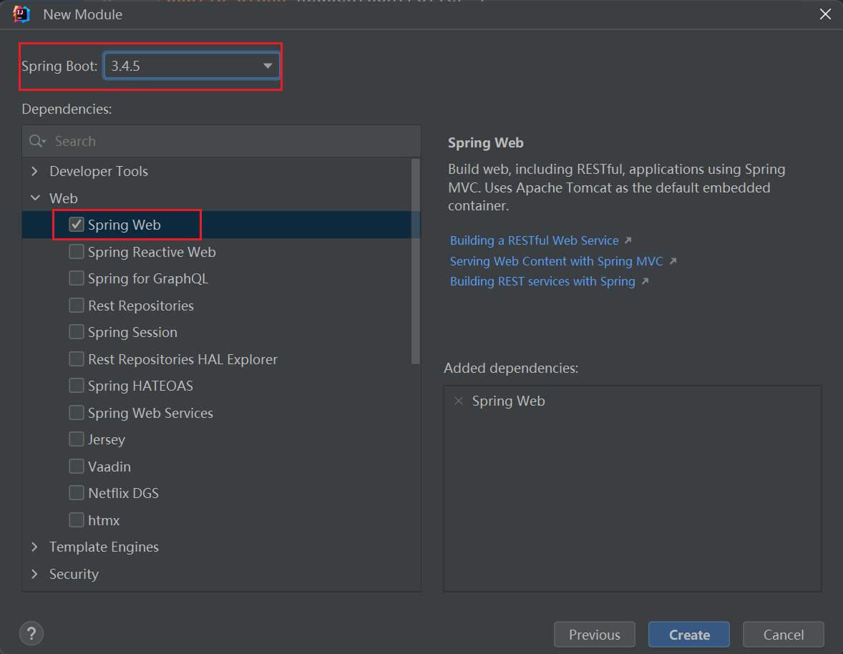This screenshot has height=654, width=843.
Task: Click the Previous button
Action: pos(594,634)
